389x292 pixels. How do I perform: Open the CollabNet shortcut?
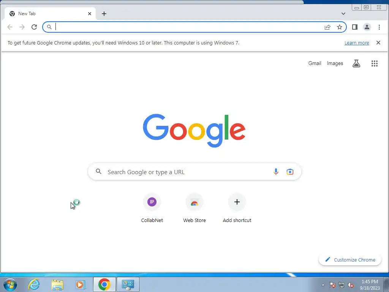pyautogui.click(x=152, y=208)
